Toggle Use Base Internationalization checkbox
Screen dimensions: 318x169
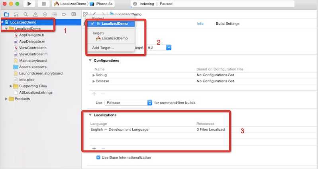98,157
